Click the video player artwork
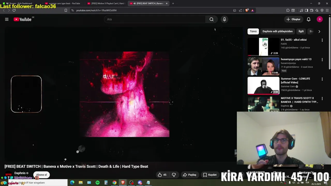This screenshot has height=186, width=331. (124, 94)
